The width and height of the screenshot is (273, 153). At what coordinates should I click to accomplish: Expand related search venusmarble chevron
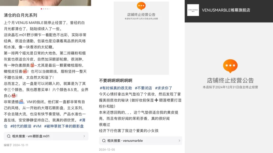pos(179,141)
